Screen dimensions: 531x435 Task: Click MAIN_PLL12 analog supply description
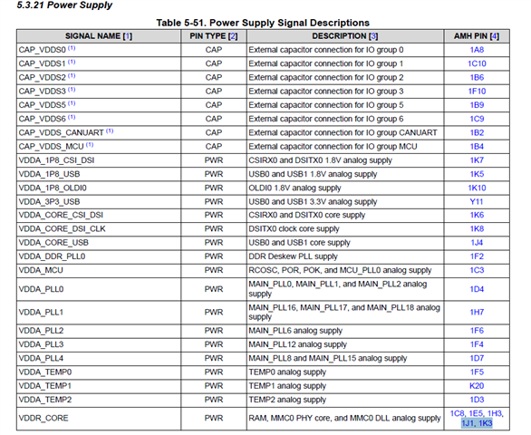click(x=298, y=344)
